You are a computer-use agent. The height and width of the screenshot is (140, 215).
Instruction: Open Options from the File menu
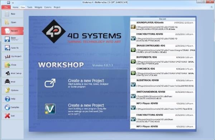click(x=13, y=90)
